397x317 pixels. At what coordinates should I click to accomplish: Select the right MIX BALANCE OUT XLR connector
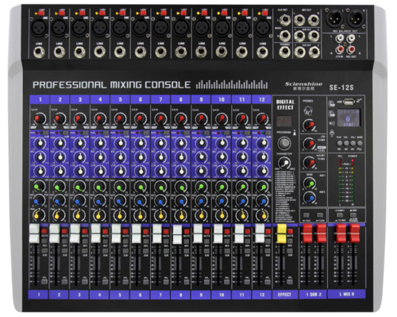click(355, 18)
